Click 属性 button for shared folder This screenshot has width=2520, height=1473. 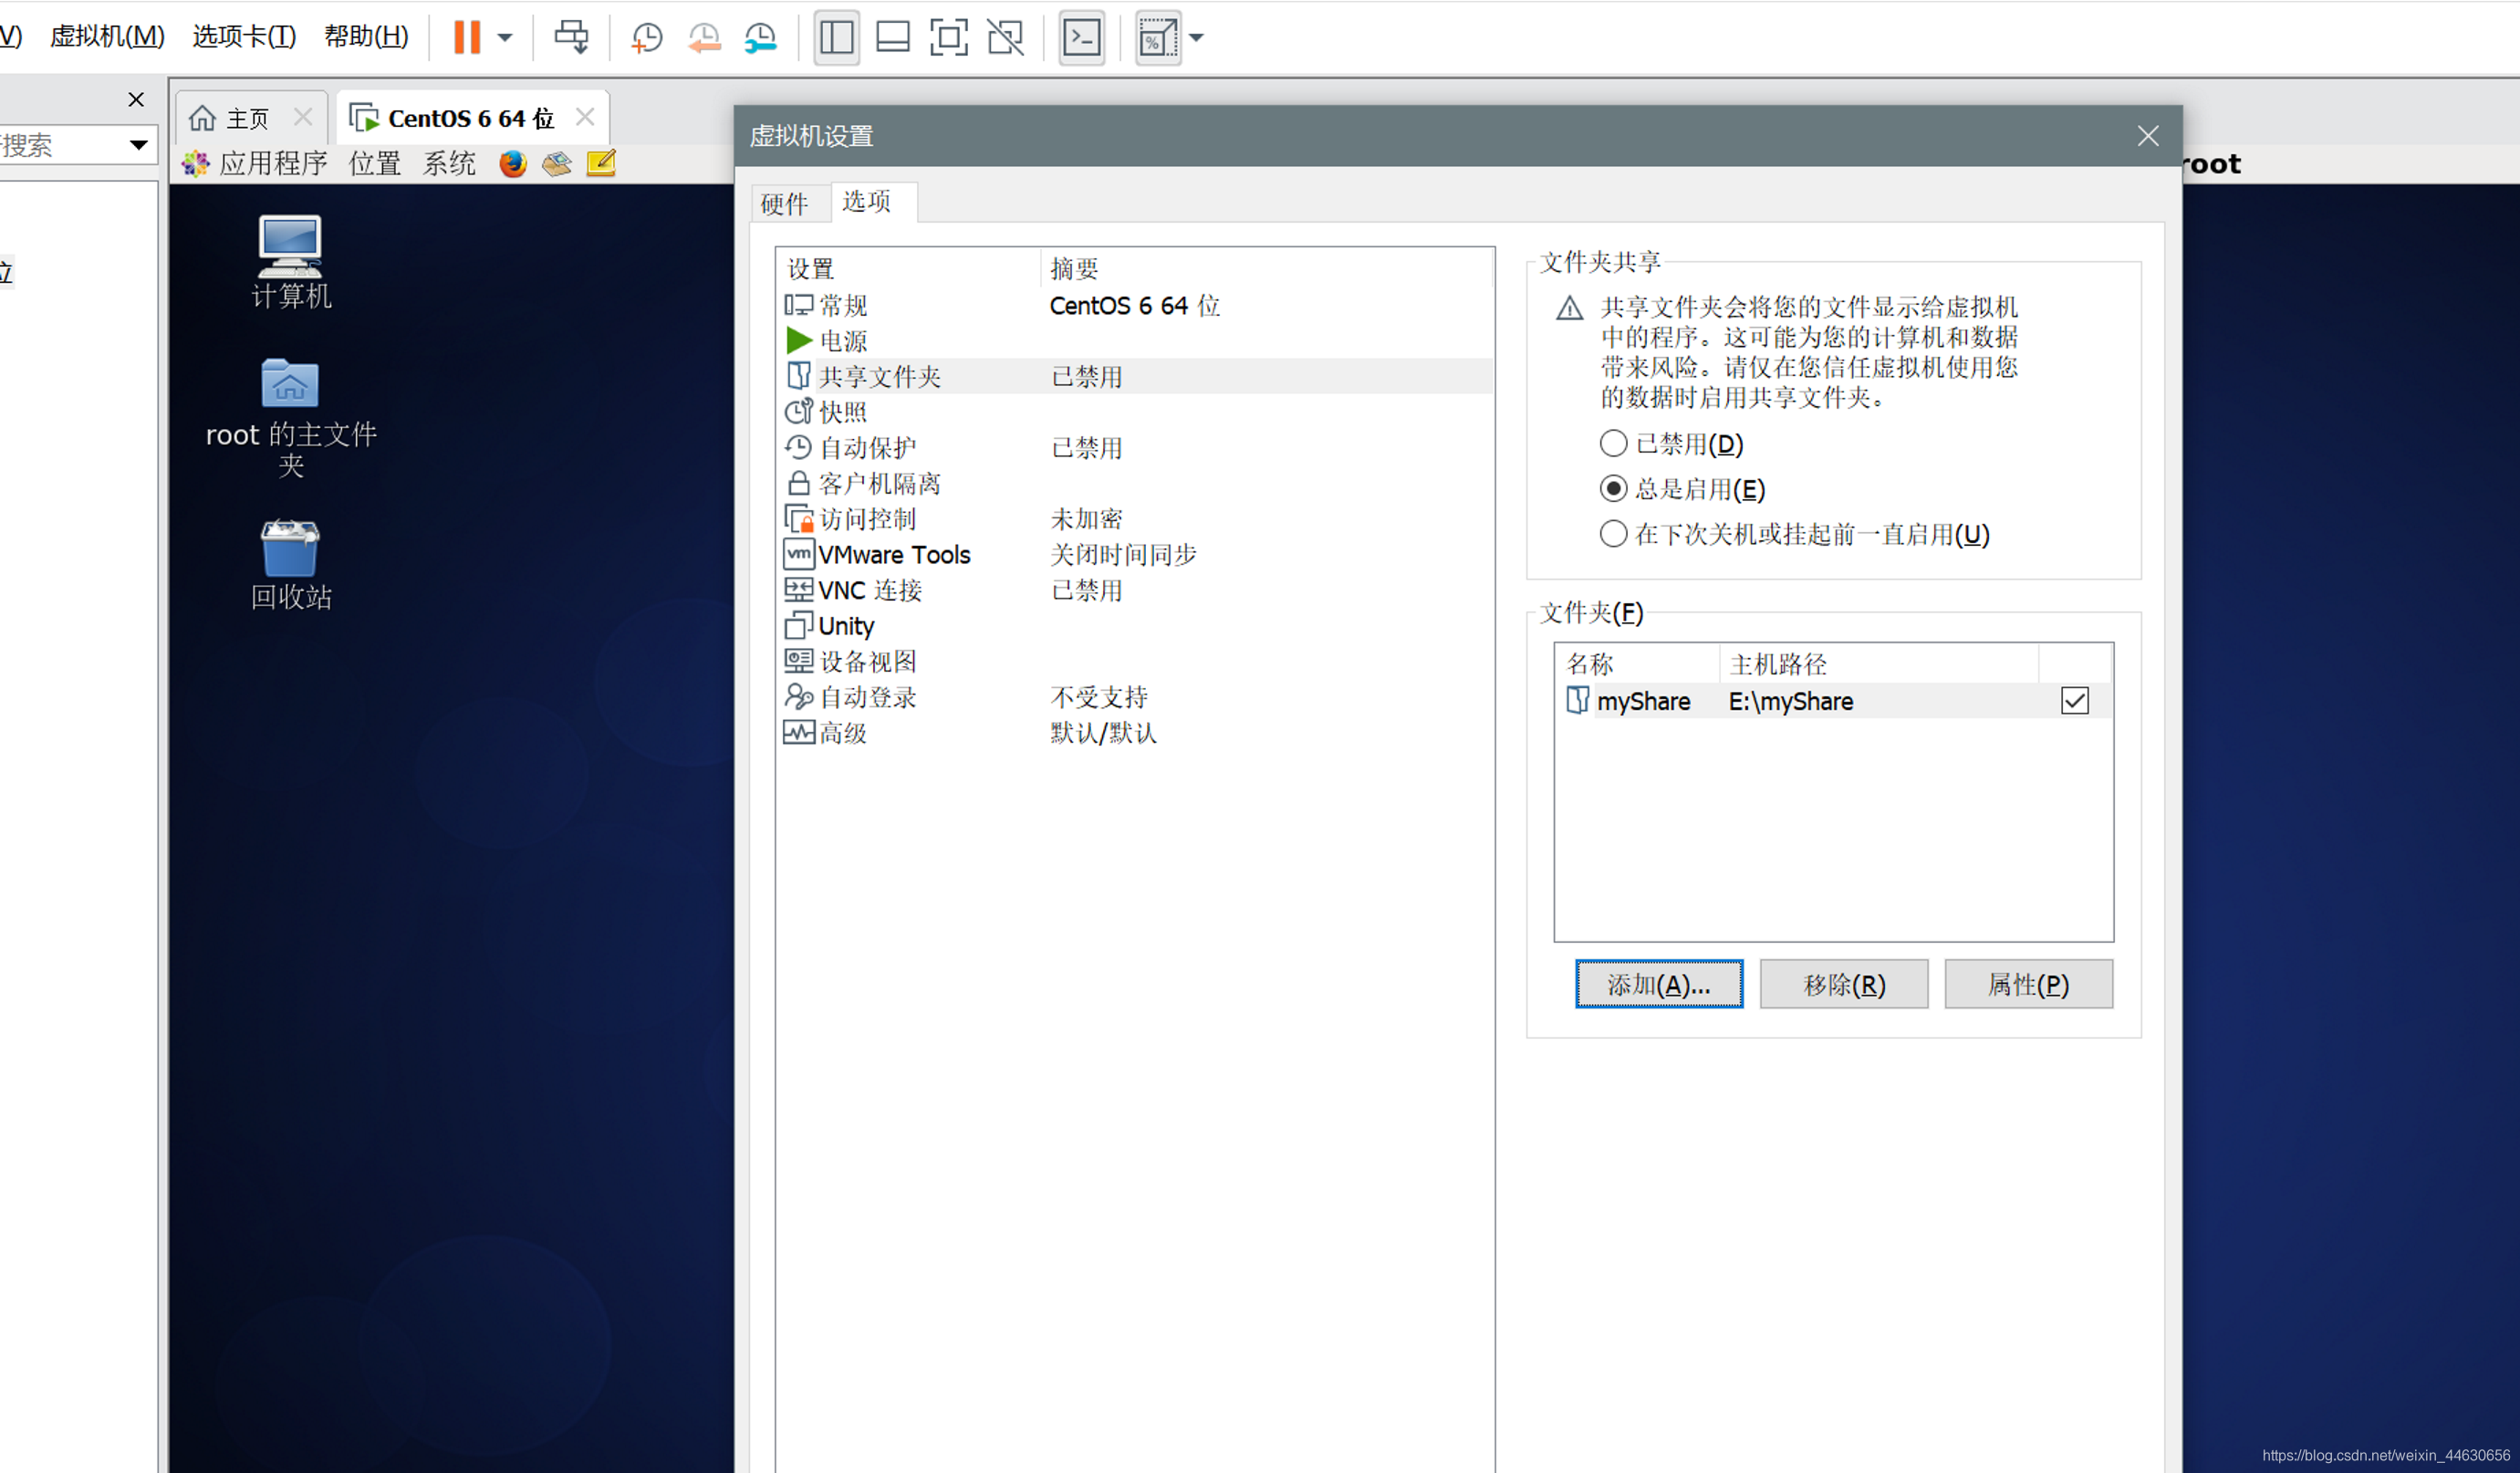[2027, 984]
